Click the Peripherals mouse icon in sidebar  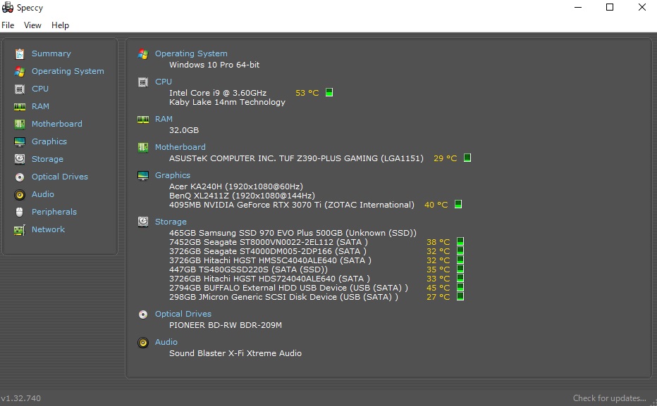20,212
